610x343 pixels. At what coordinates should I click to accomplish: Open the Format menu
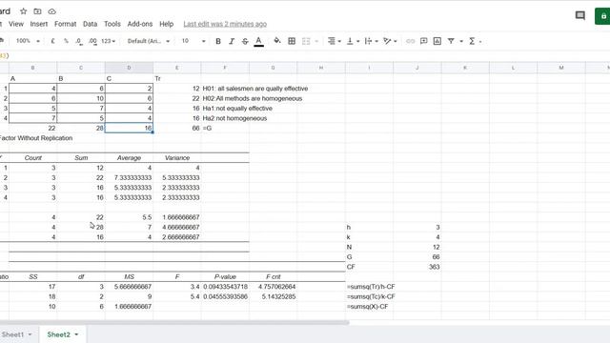click(x=66, y=24)
